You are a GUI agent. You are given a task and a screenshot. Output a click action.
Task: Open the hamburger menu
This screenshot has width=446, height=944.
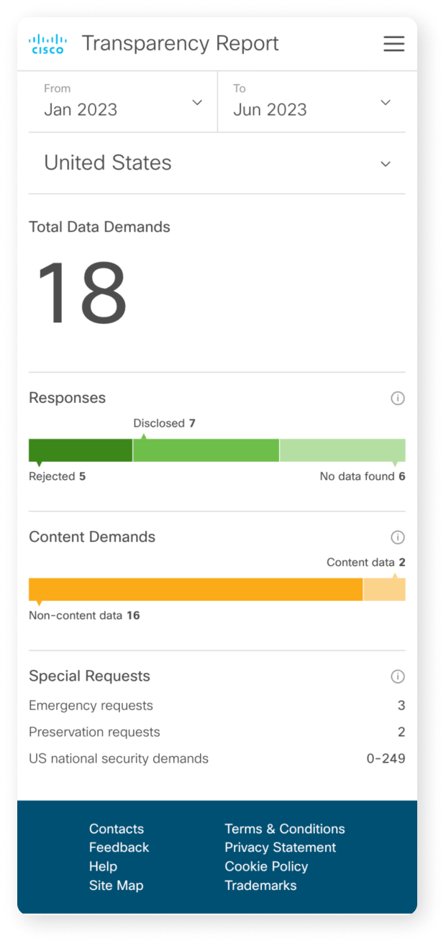point(393,44)
